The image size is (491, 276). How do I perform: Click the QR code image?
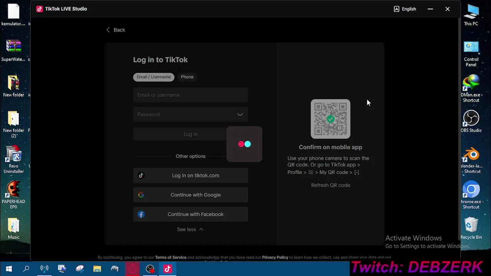coord(330,119)
